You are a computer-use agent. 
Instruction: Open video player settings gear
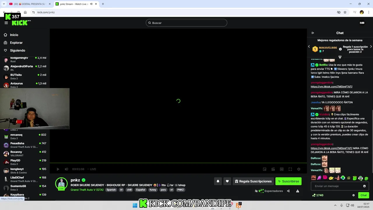pos(299,169)
